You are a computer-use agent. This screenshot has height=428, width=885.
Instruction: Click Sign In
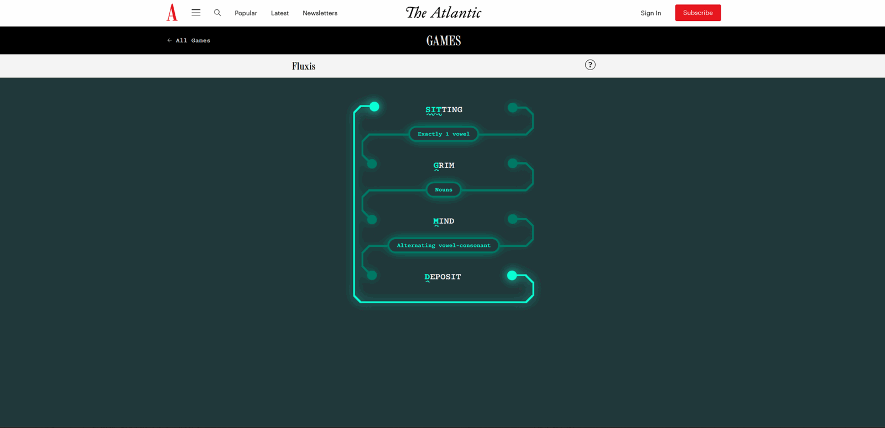tap(650, 13)
